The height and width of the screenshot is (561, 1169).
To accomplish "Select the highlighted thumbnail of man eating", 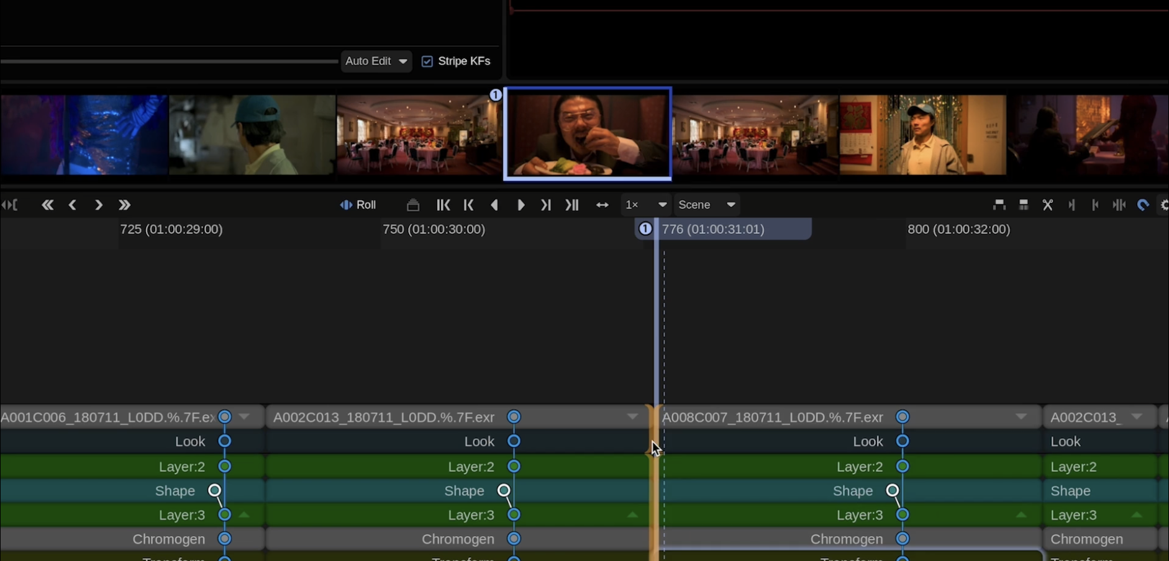I will tap(588, 134).
